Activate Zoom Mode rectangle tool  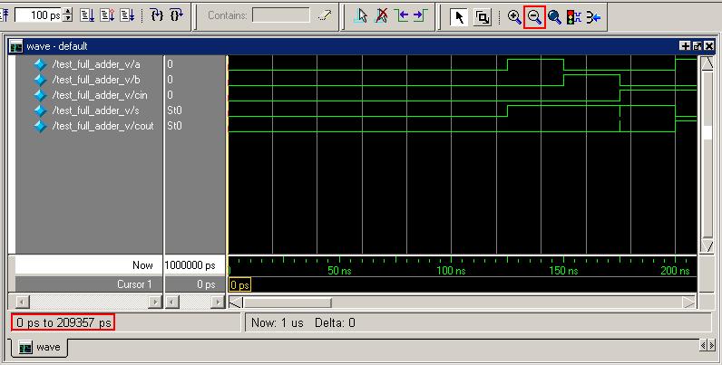coord(483,17)
